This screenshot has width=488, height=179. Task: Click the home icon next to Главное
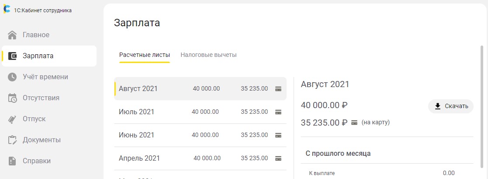[13, 35]
